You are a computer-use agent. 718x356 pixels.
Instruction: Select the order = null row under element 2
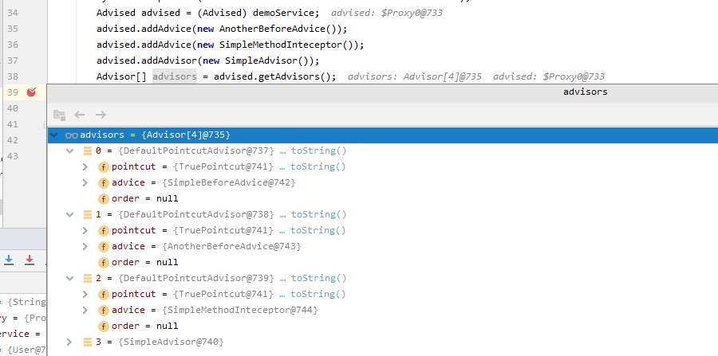point(383,326)
